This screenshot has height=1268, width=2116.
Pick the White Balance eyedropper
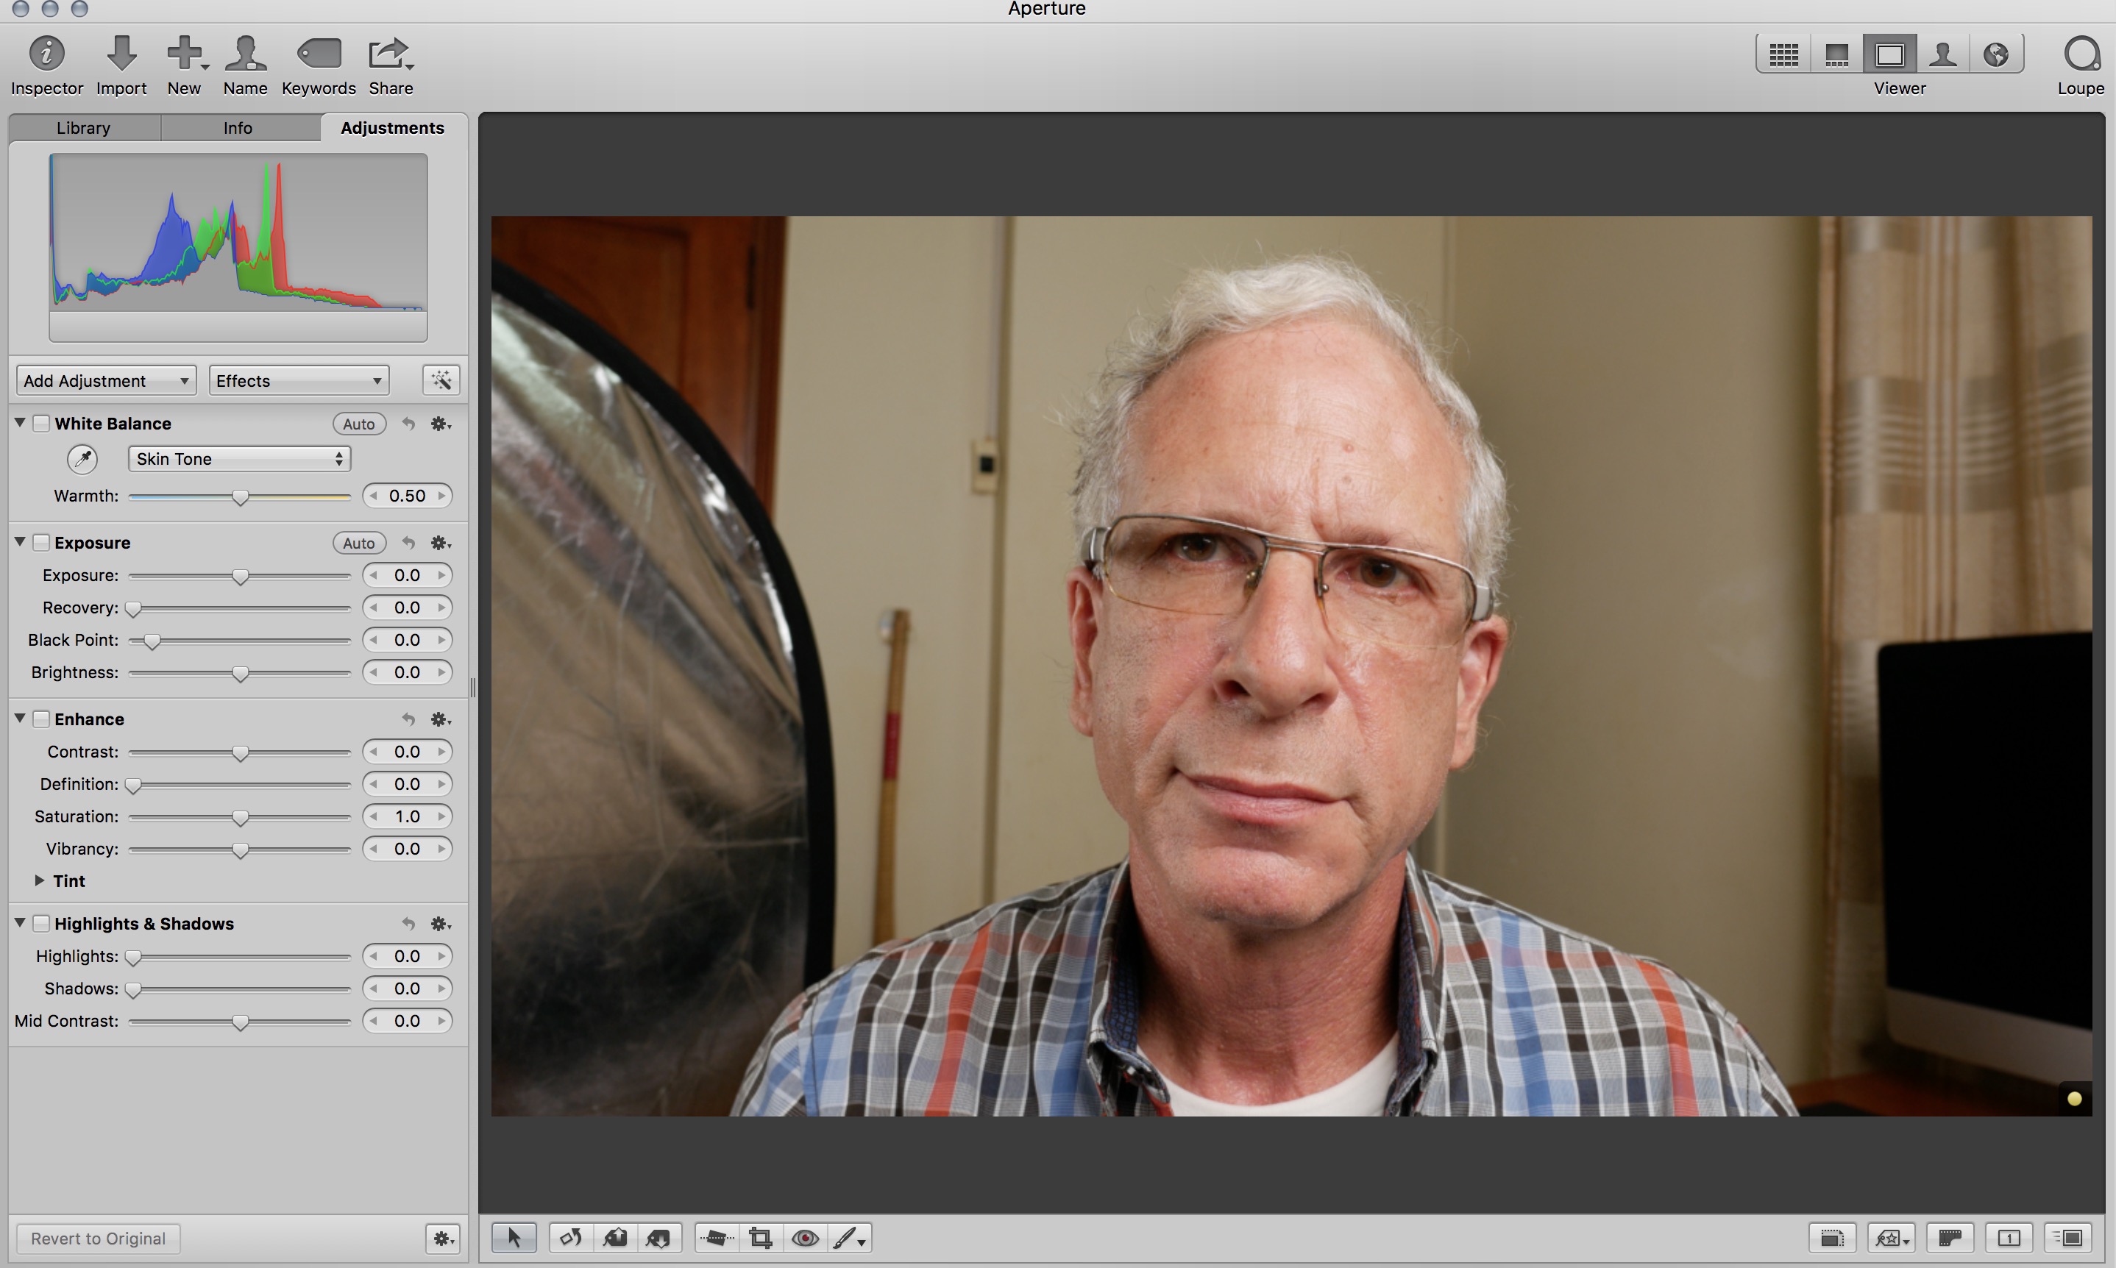click(x=82, y=459)
